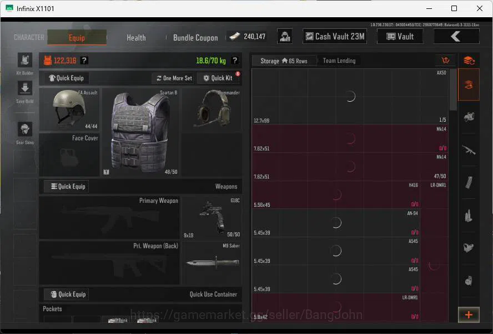Click the CHARACTER heading text
Image resolution: width=493 pixels, height=334 pixels.
tap(29, 37)
